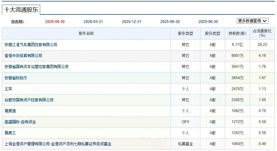277x151 pixels.
Task: Open shareholder 葛贵莲
Action: click(10, 111)
